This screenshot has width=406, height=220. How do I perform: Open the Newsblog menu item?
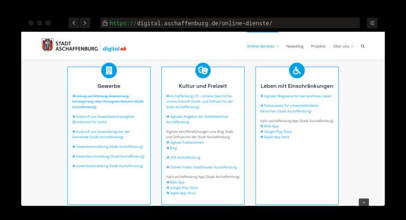[x=294, y=46]
